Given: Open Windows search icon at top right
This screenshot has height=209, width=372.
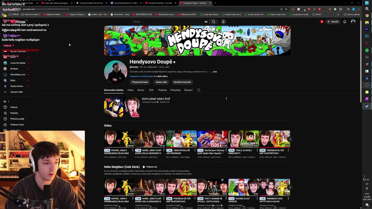Looking at the screenshot, I should [367, 9].
